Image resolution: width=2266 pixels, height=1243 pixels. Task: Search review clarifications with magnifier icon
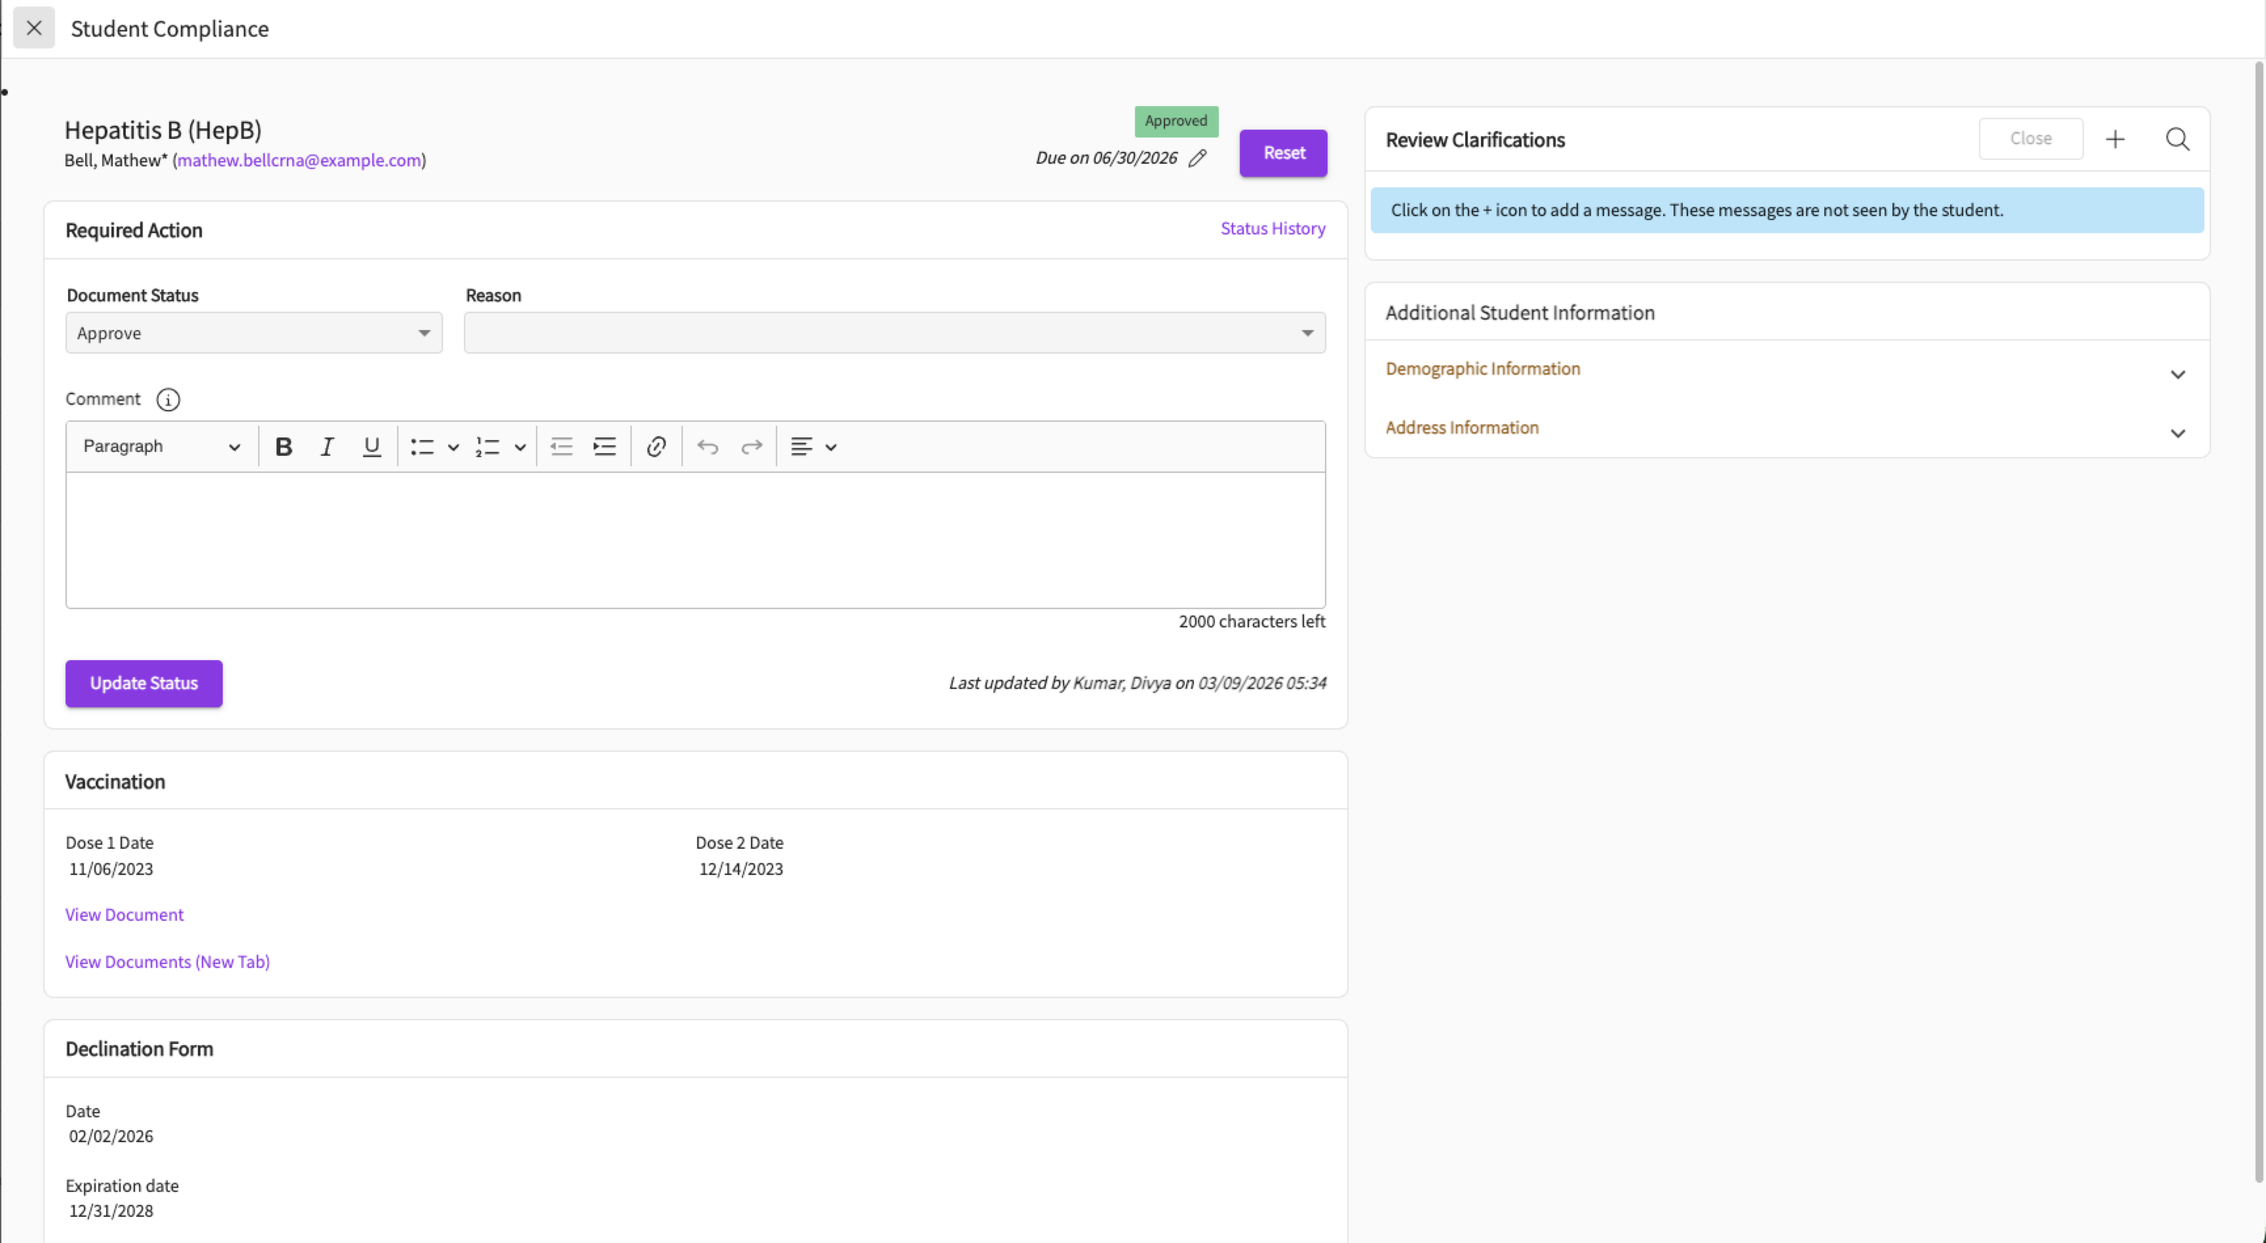click(2177, 139)
